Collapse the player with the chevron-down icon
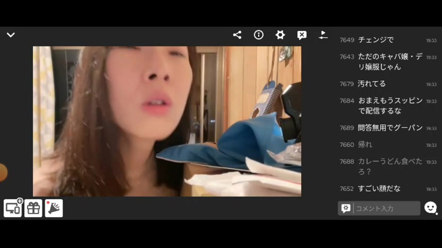This screenshot has width=442, height=248. (x=11, y=35)
